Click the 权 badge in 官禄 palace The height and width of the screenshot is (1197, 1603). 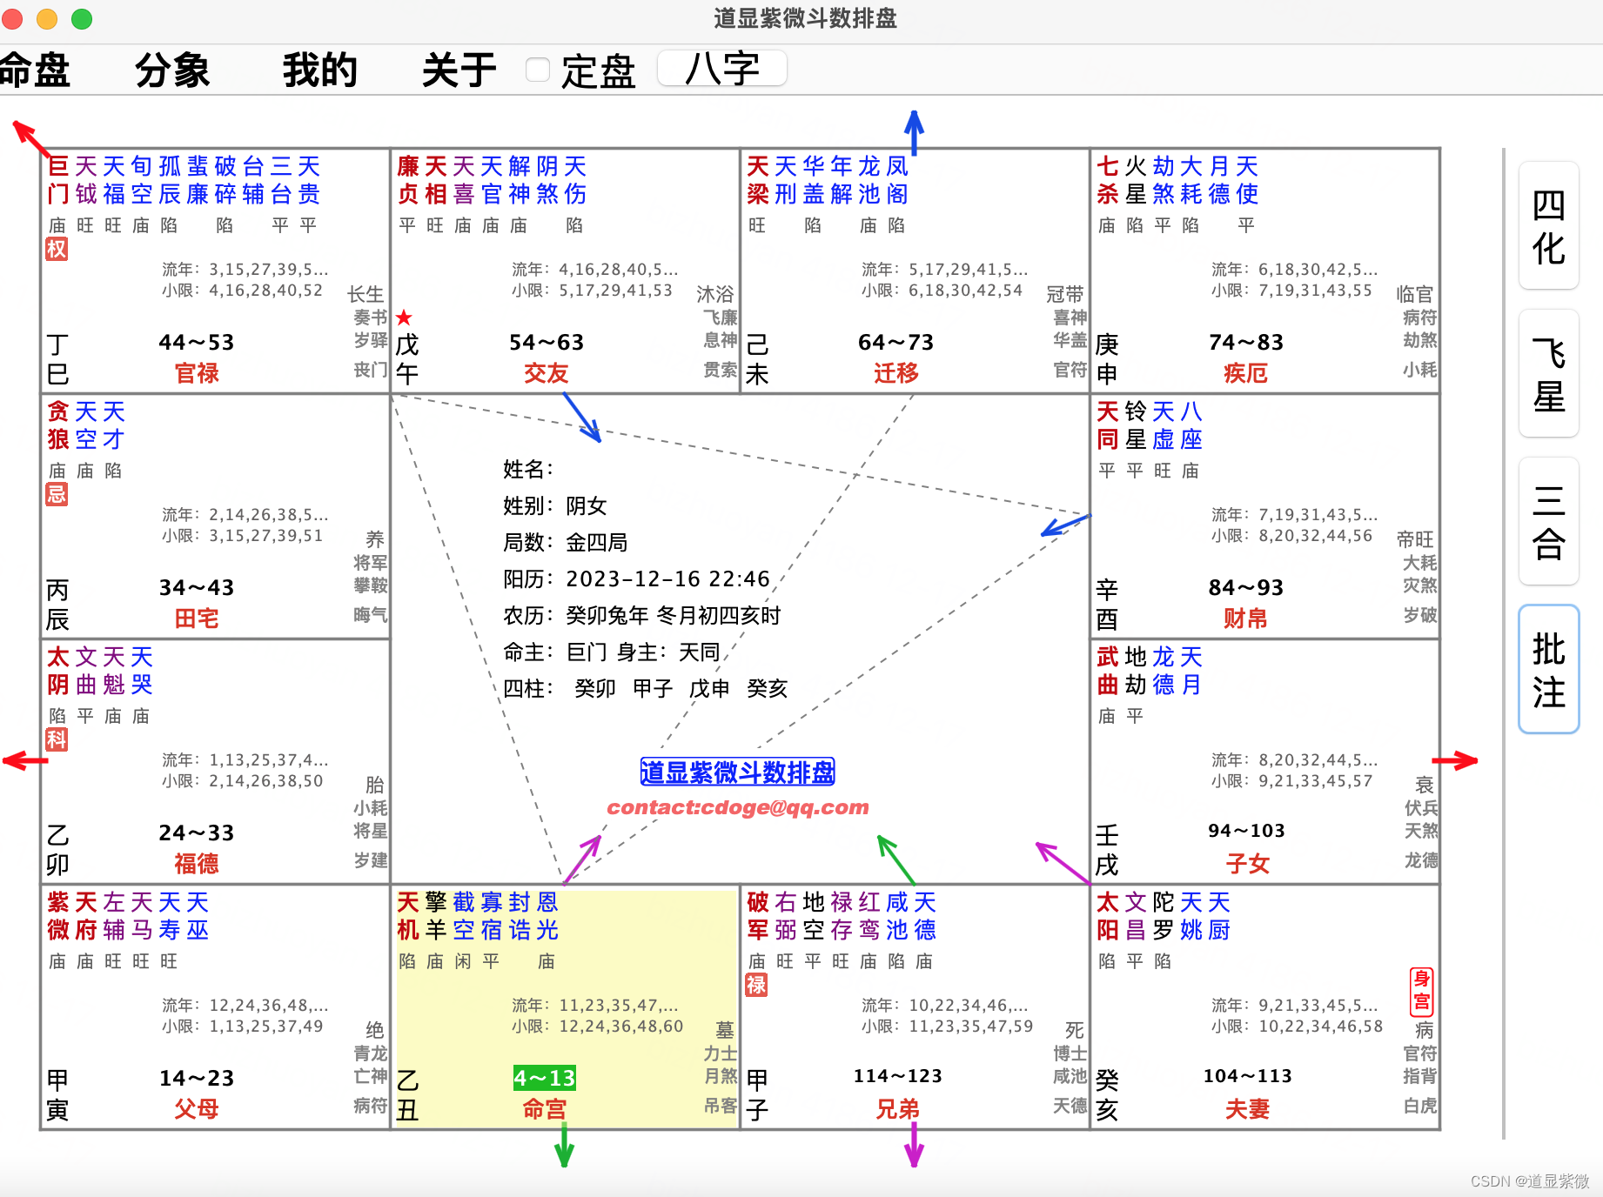pos(57,249)
